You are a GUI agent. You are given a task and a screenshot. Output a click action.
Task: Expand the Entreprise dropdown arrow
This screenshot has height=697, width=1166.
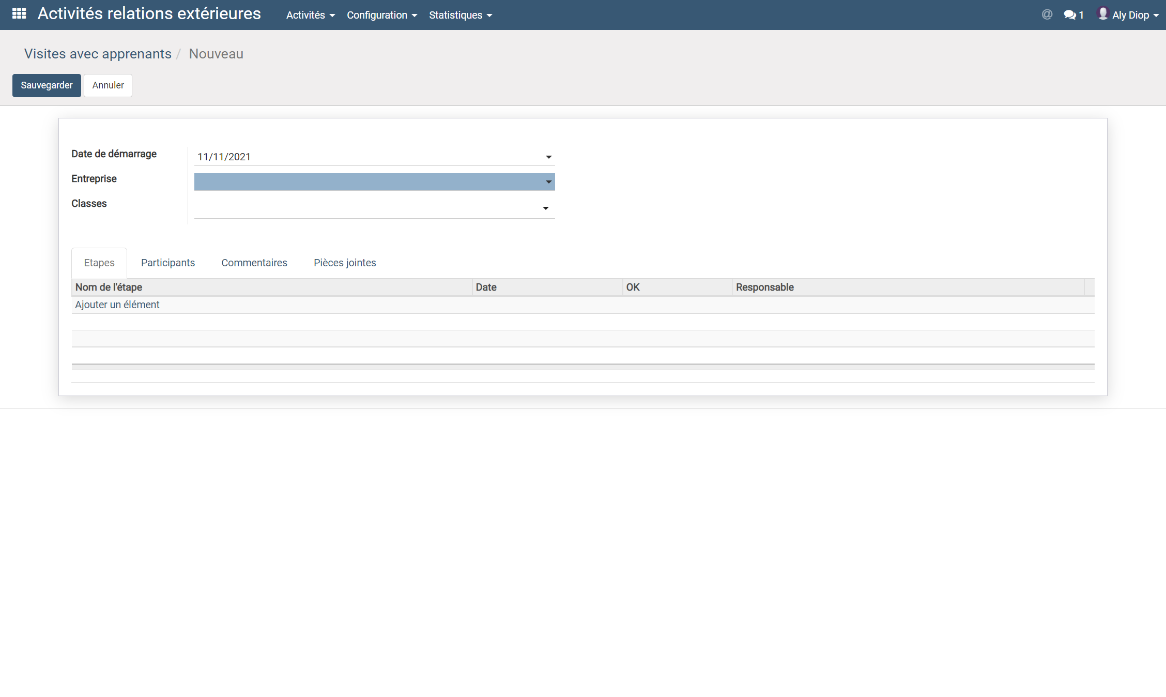548,182
